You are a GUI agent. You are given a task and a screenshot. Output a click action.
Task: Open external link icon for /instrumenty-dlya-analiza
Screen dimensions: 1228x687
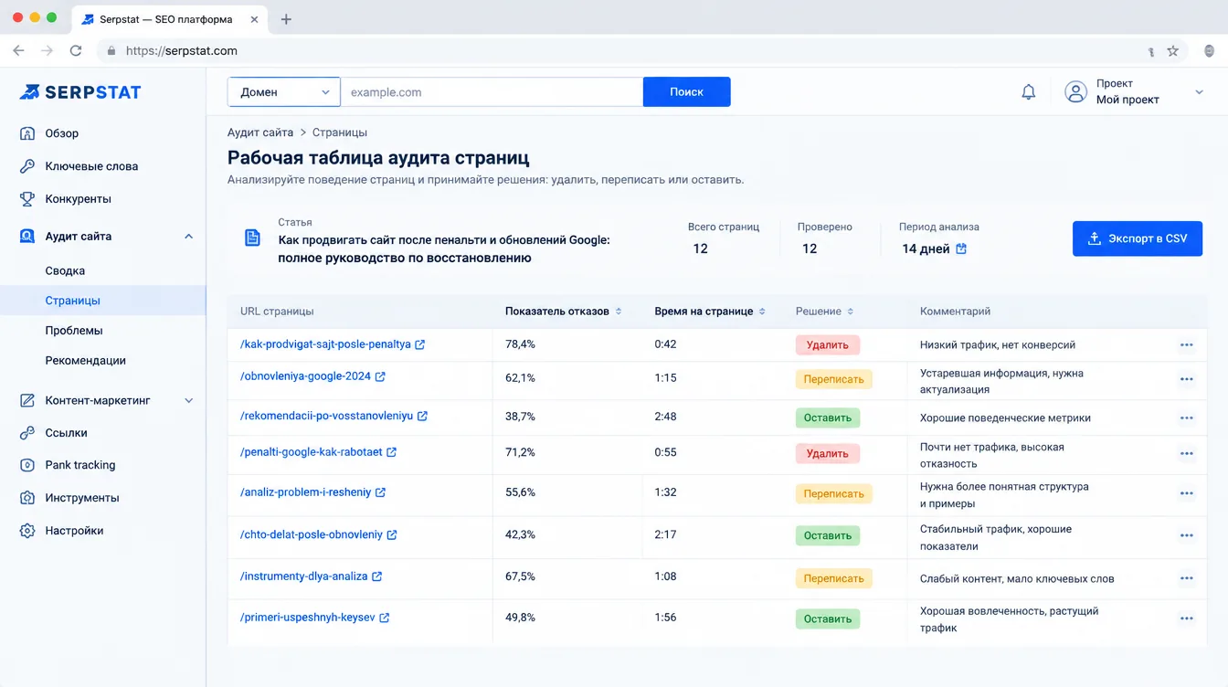click(x=376, y=577)
